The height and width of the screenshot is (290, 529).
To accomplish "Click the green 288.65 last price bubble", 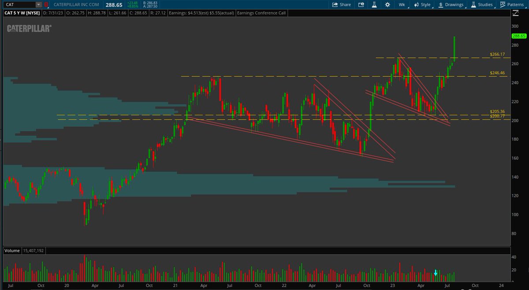I will tap(519, 36).
